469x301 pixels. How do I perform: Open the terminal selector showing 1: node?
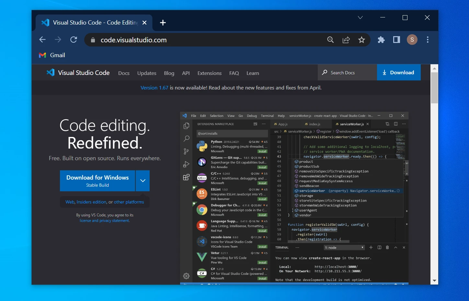click(x=344, y=247)
